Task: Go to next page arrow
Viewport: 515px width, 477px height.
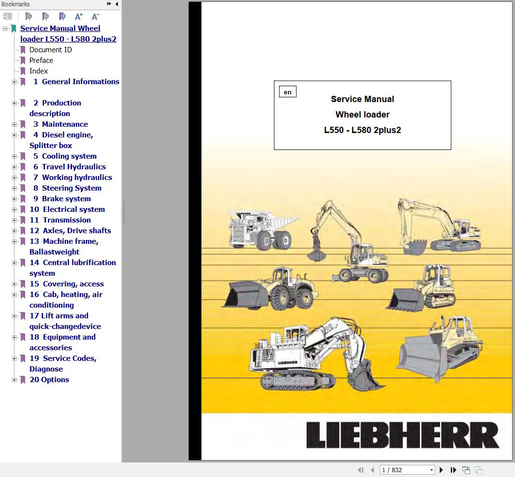Action: 441,470
